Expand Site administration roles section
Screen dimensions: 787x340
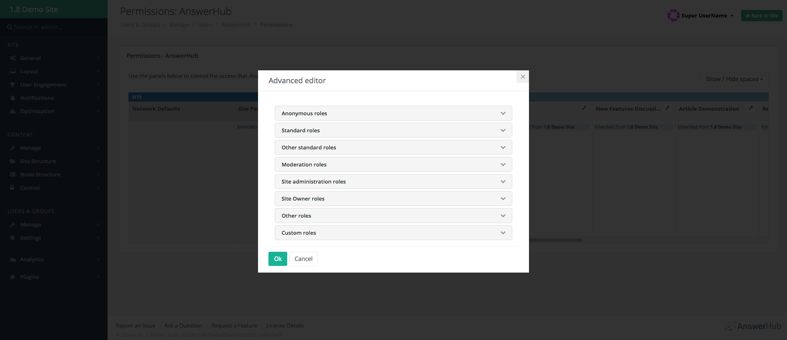pyautogui.click(x=393, y=181)
